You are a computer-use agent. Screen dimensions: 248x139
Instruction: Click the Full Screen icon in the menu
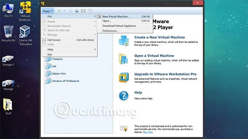[44, 40]
